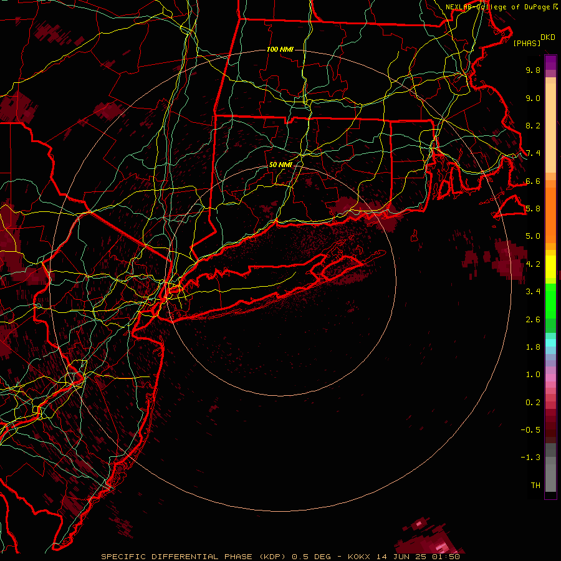Viewport: 561px width, 561px height.
Task: Click the 1.0 value on the scale
Action: [533, 375]
